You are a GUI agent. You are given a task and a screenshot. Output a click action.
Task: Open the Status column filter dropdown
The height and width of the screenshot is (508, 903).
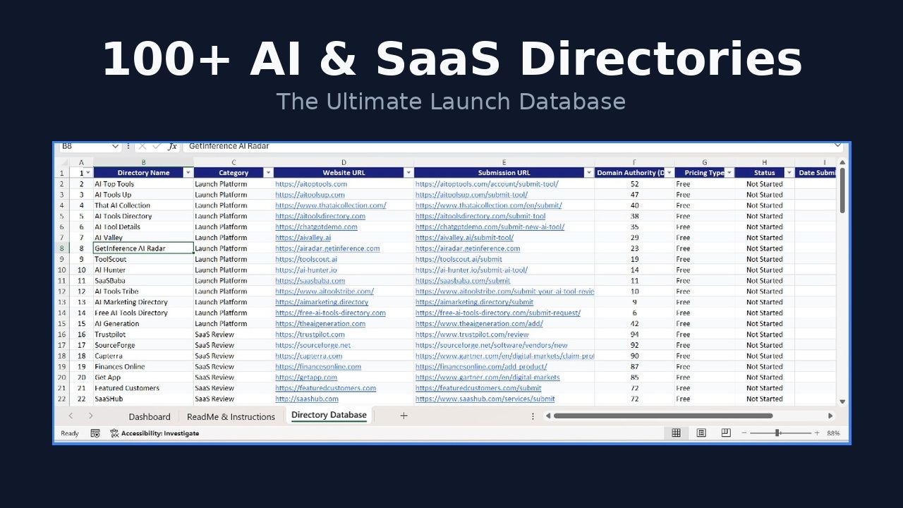(x=789, y=173)
